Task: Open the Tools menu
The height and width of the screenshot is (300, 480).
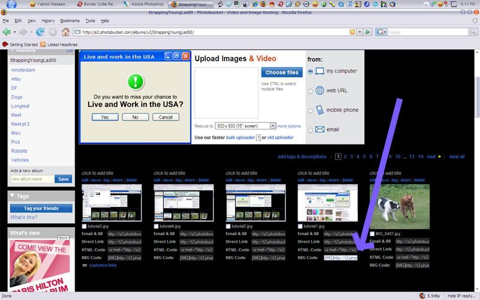Action: tap(90, 20)
